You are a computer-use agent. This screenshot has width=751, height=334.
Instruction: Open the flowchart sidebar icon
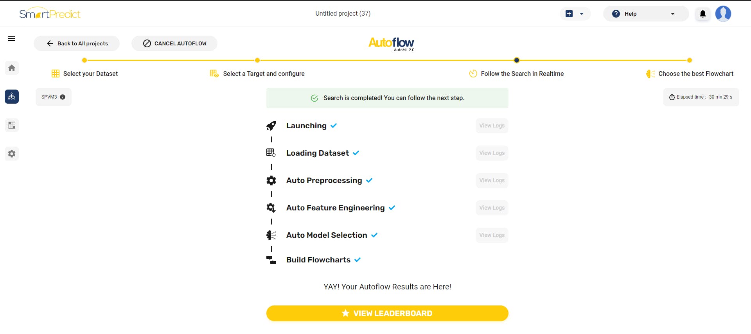(12, 97)
